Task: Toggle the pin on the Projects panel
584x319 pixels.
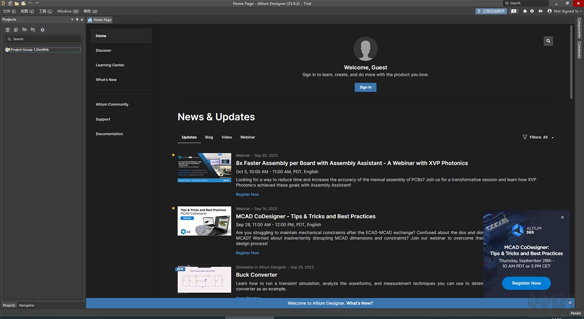Action: tap(77, 19)
